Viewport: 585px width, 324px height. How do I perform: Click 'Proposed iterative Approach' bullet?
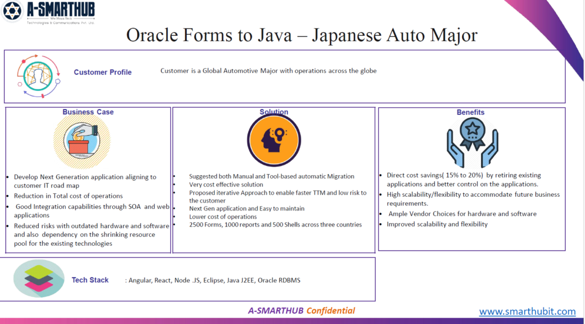tap(278, 197)
